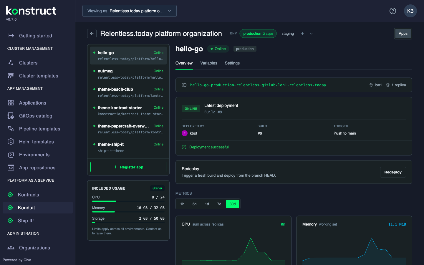Select the theme-kontract-starter app row
Screen dimensions: 424x265
point(128,111)
